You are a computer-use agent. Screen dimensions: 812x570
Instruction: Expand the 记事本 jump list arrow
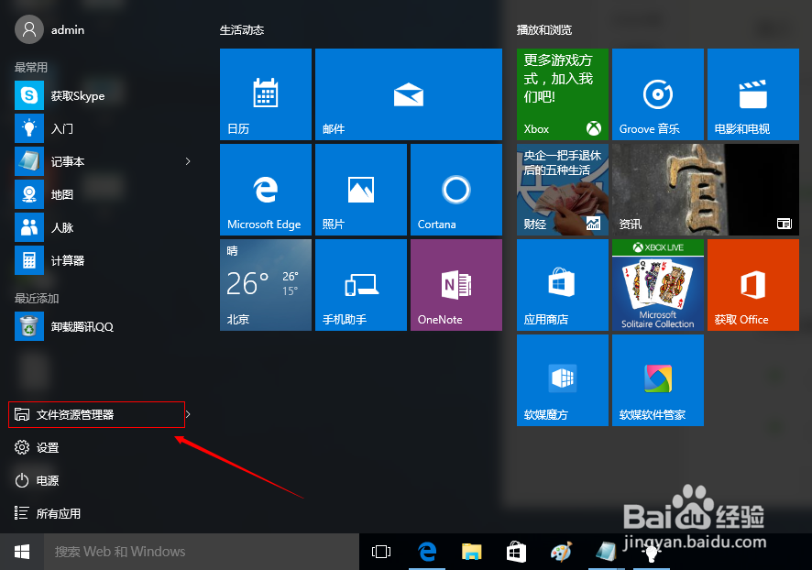click(x=188, y=161)
